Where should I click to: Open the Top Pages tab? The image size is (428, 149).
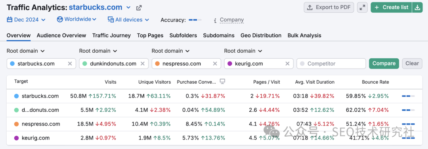tap(150, 35)
